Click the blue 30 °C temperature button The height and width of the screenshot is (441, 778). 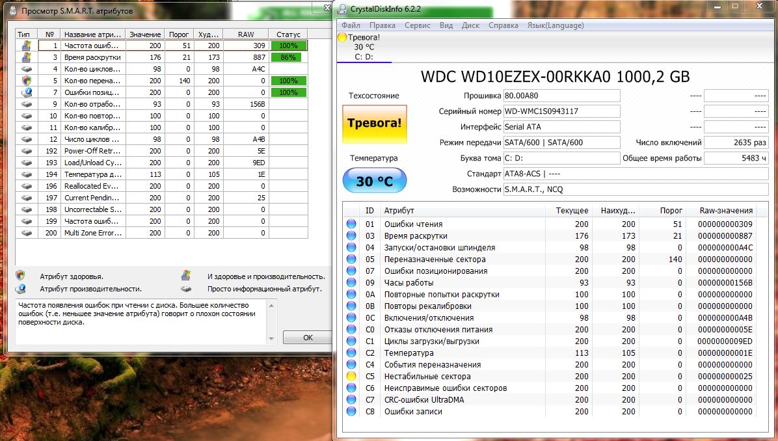click(374, 181)
